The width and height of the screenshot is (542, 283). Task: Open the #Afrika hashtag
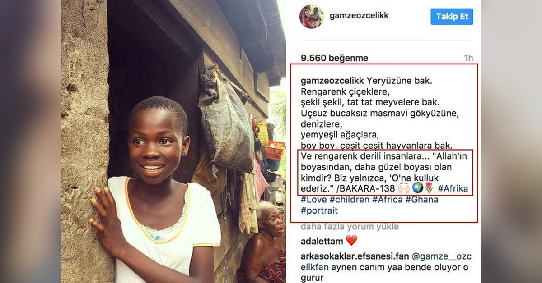[x=453, y=188]
